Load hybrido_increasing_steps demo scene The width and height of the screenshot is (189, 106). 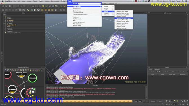pos(124,18)
